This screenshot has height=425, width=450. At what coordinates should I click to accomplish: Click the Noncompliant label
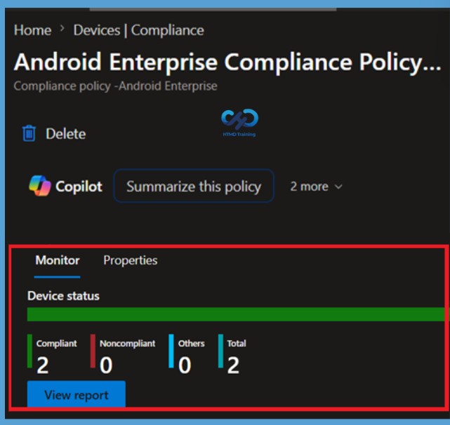tap(128, 343)
